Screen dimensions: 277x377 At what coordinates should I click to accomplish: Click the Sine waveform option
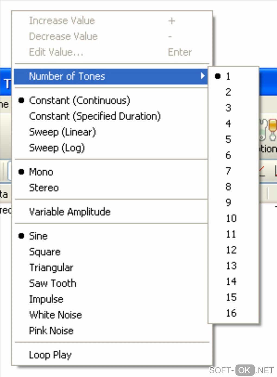38,236
